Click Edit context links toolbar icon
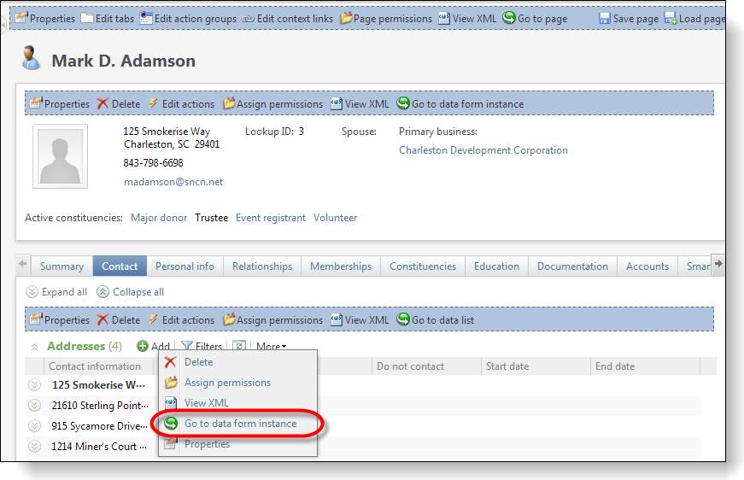 coord(249,18)
